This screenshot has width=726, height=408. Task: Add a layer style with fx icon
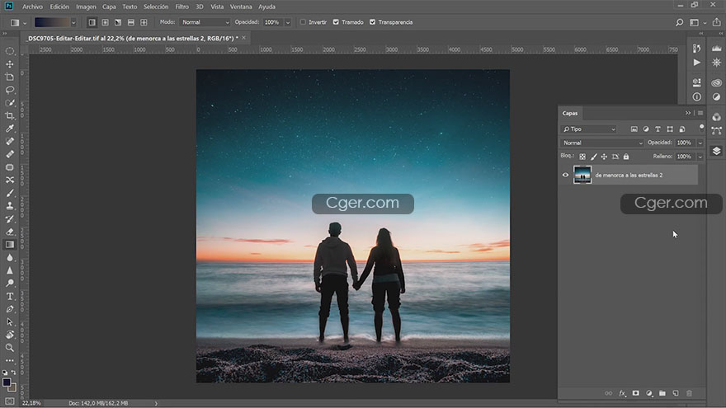coord(622,393)
